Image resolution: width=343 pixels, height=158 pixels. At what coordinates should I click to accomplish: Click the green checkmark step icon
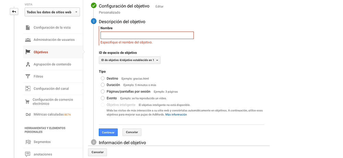pyautogui.click(x=94, y=5)
